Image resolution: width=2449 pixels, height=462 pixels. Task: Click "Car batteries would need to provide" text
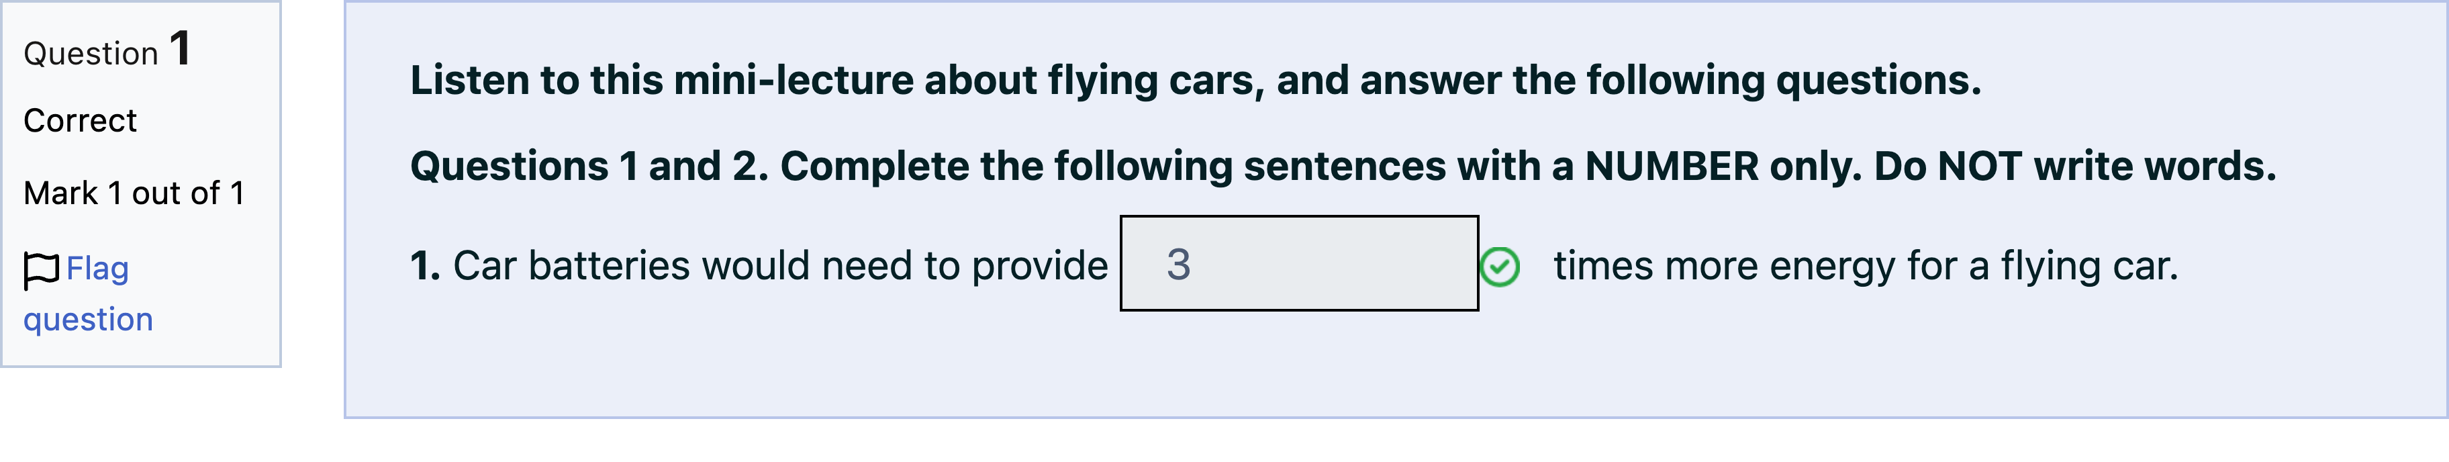point(781,266)
